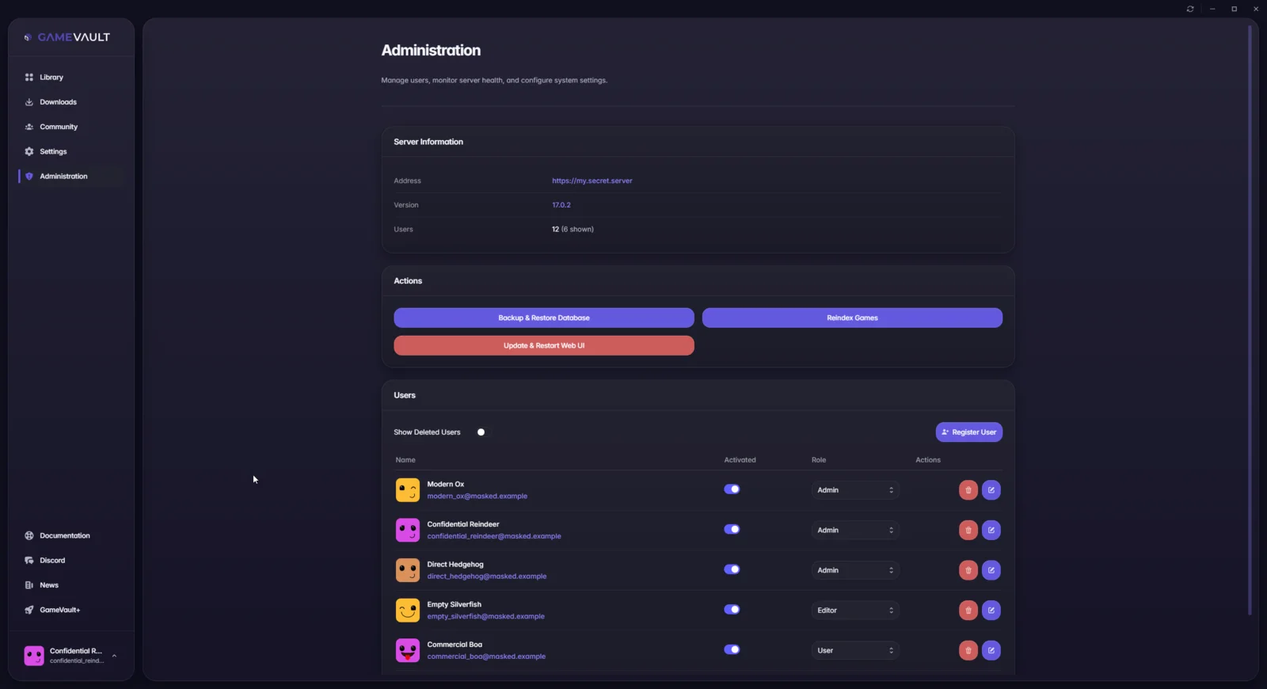This screenshot has width=1267, height=689.
Task: Click Update & Restart Web UI
Action: [x=544, y=345]
